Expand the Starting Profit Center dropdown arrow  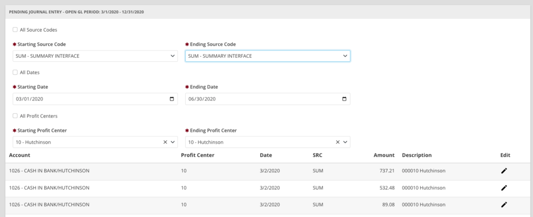(x=173, y=142)
